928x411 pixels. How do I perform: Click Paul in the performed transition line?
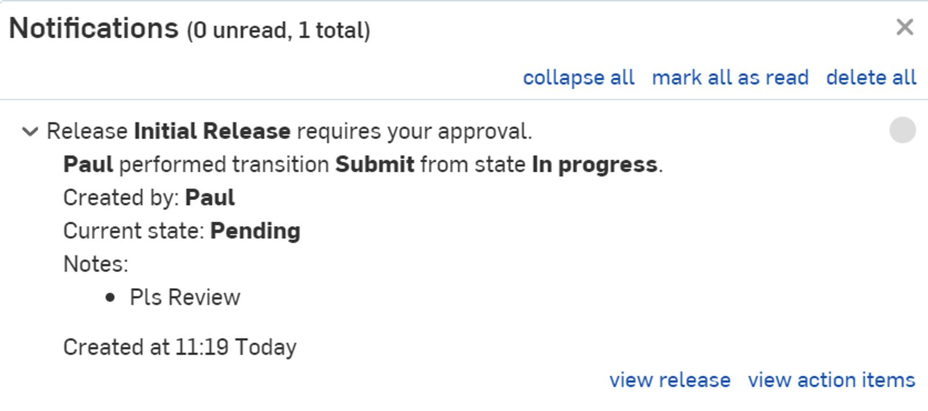[88, 165]
